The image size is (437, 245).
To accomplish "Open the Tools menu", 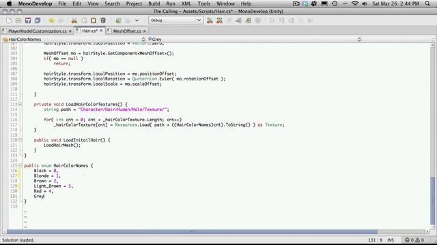I will 203,3.
